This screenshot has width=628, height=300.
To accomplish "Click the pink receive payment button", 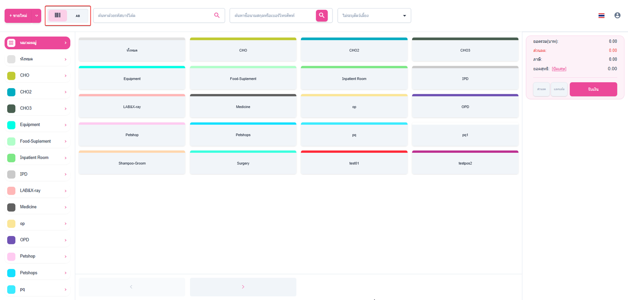I will (x=593, y=89).
